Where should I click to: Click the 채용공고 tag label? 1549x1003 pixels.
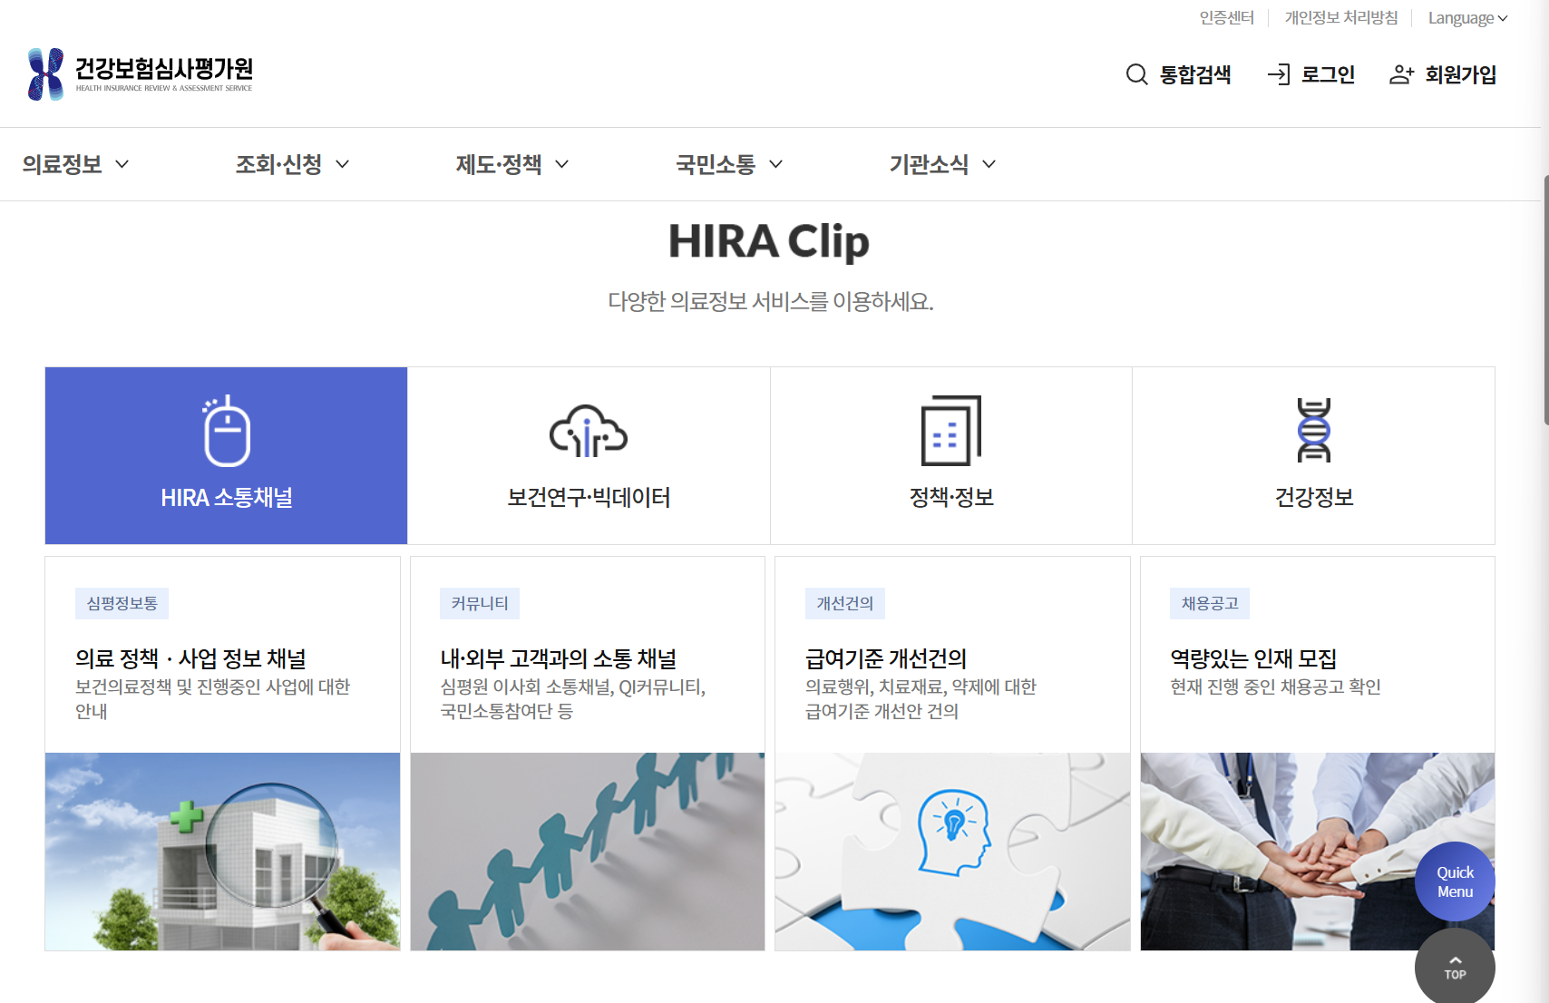coord(1210,603)
